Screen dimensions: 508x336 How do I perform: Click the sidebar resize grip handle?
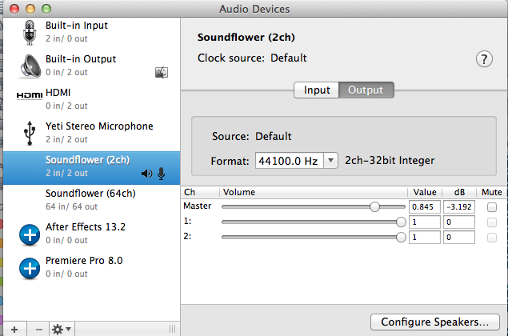tap(172, 329)
